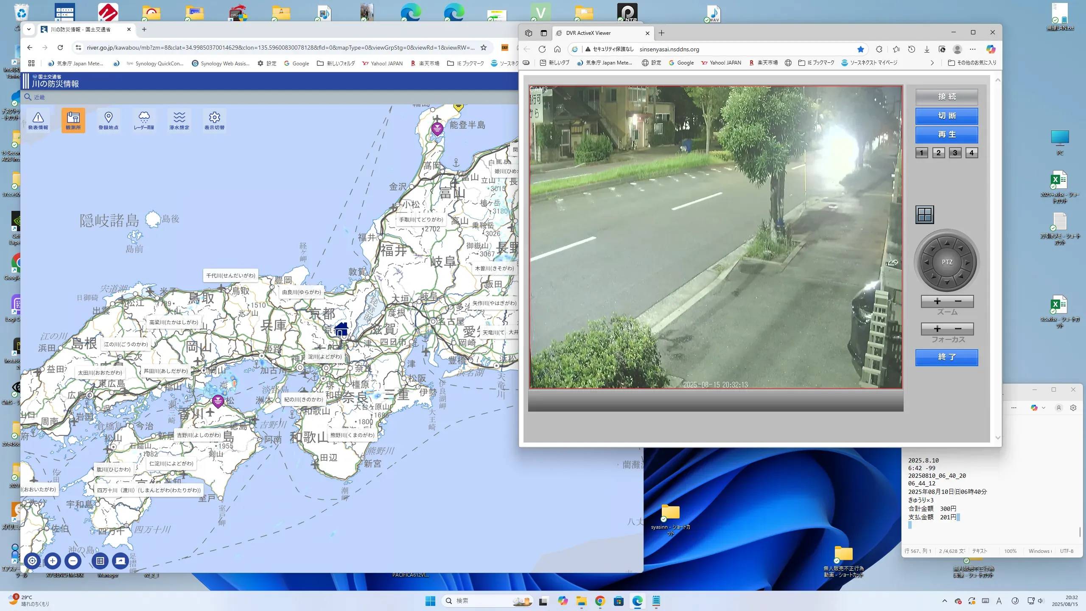The height and width of the screenshot is (611, 1086).
Task: Click the 切断 disconnect button
Action: (946, 116)
